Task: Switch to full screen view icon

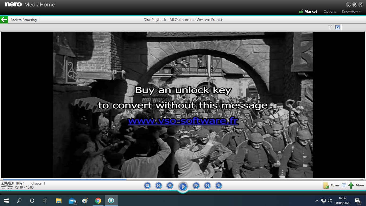Action: pyautogui.click(x=337, y=27)
